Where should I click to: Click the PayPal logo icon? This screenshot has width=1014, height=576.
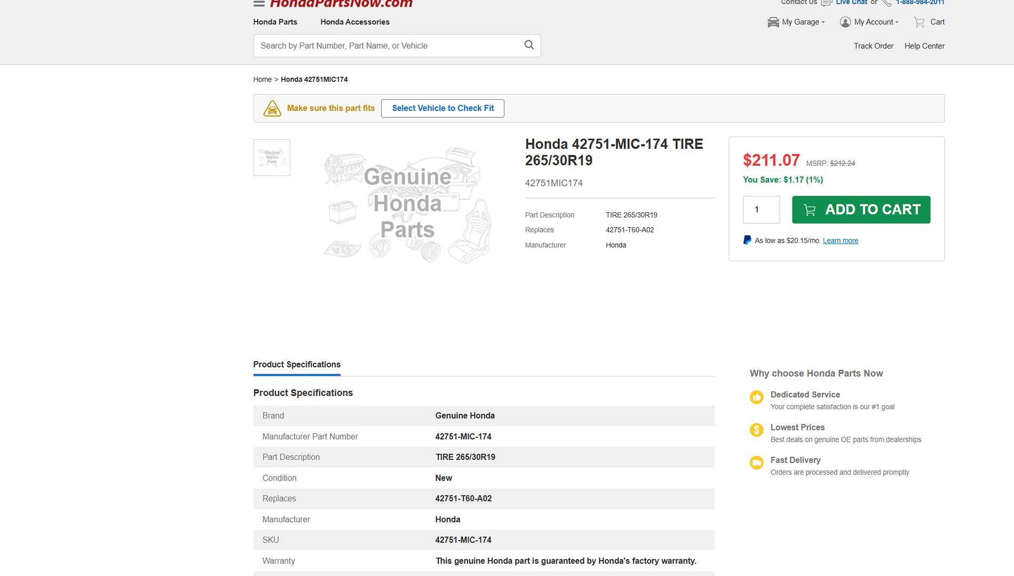pos(747,241)
